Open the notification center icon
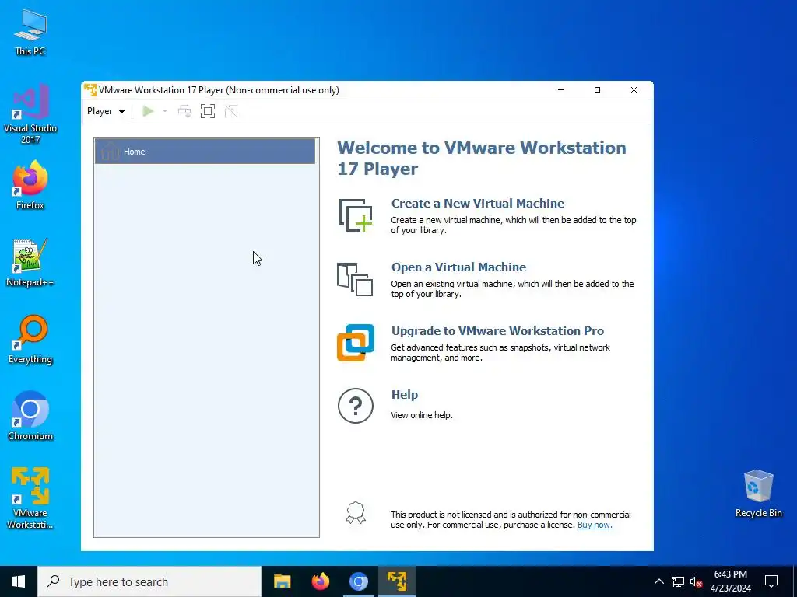 click(771, 581)
